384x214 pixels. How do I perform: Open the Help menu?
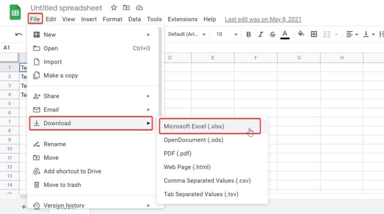(x=209, y=19)
